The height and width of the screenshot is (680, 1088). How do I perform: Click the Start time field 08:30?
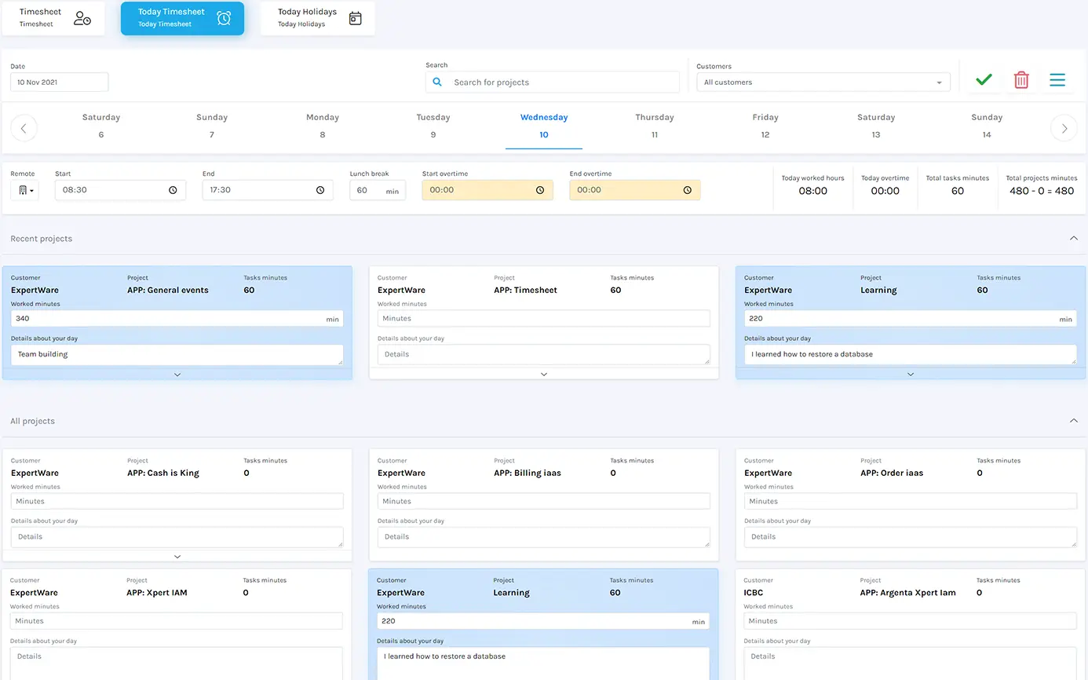pyautogui.click(x=120, y=190)
